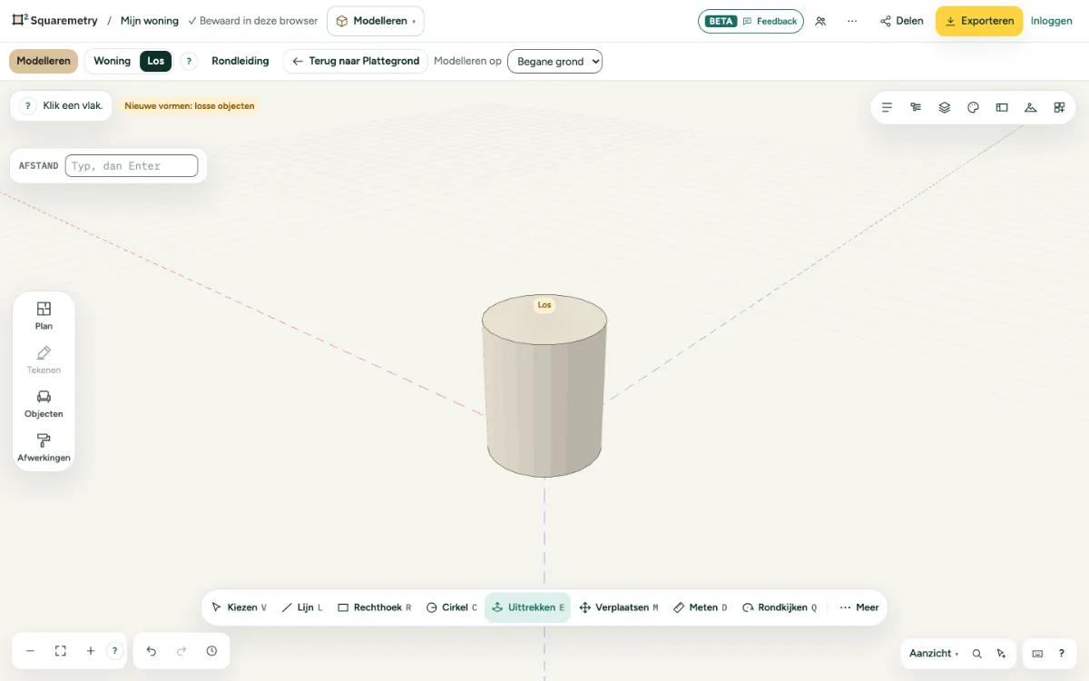Click the Inloggen link
1089x681 pixels.
click(x=1052, y=21)
